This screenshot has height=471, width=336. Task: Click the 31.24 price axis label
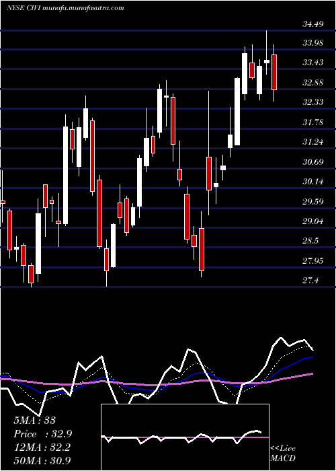(x=313, y=142)
